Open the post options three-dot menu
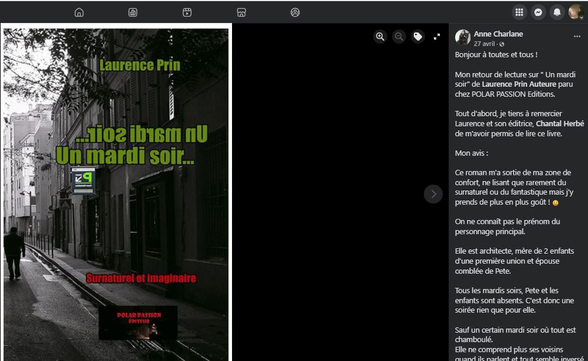 click(577, 37)
